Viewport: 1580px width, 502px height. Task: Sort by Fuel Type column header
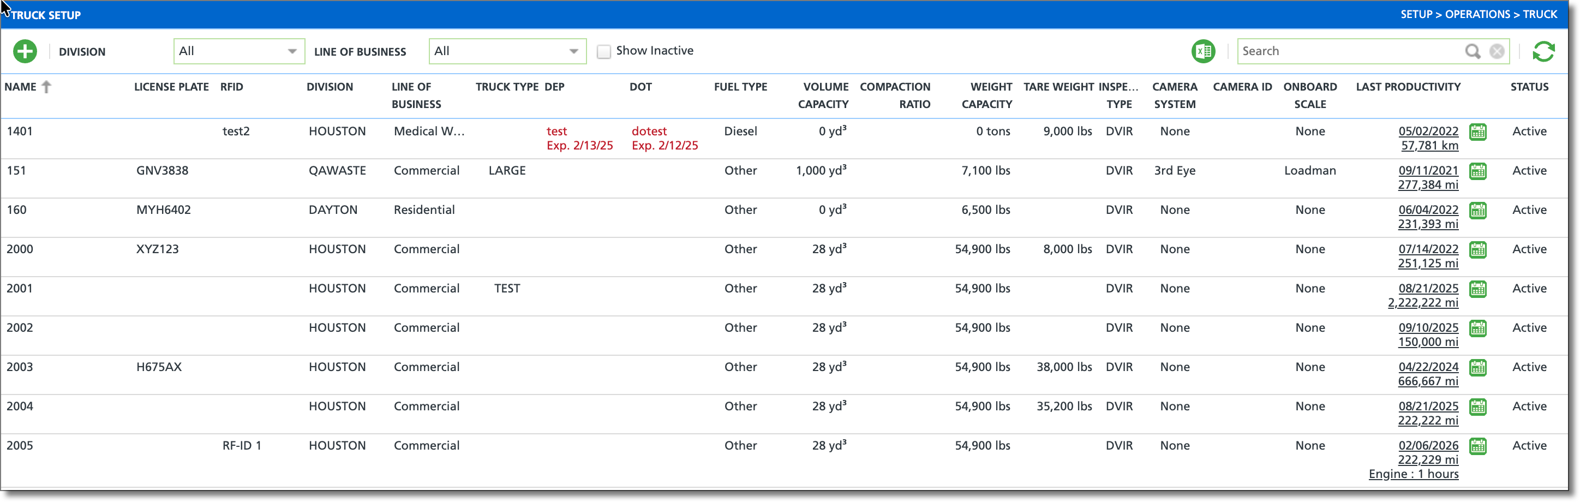[740, 87]
